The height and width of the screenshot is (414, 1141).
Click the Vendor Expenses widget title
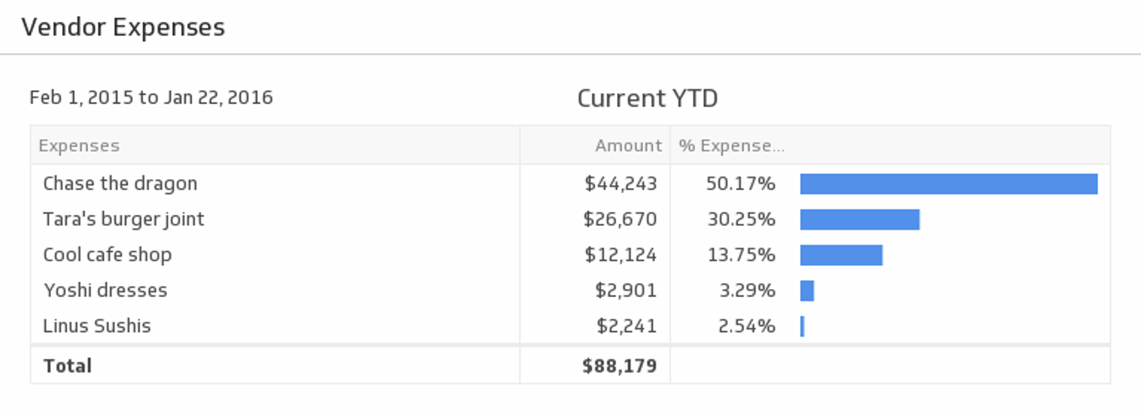point(123,27)
